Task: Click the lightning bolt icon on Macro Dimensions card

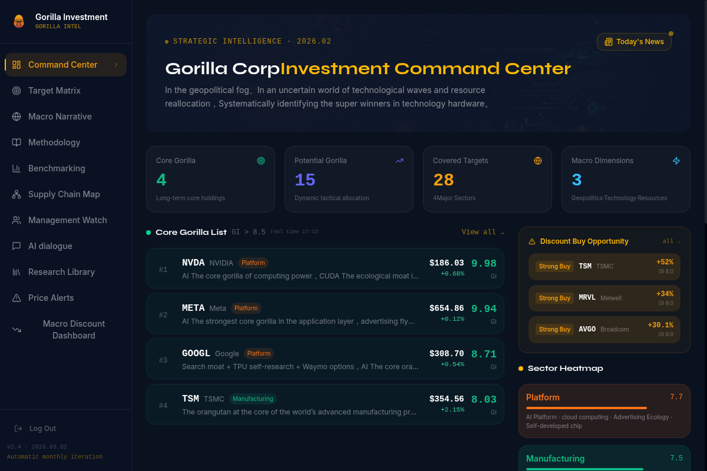Action: click(x=676, y=161)
